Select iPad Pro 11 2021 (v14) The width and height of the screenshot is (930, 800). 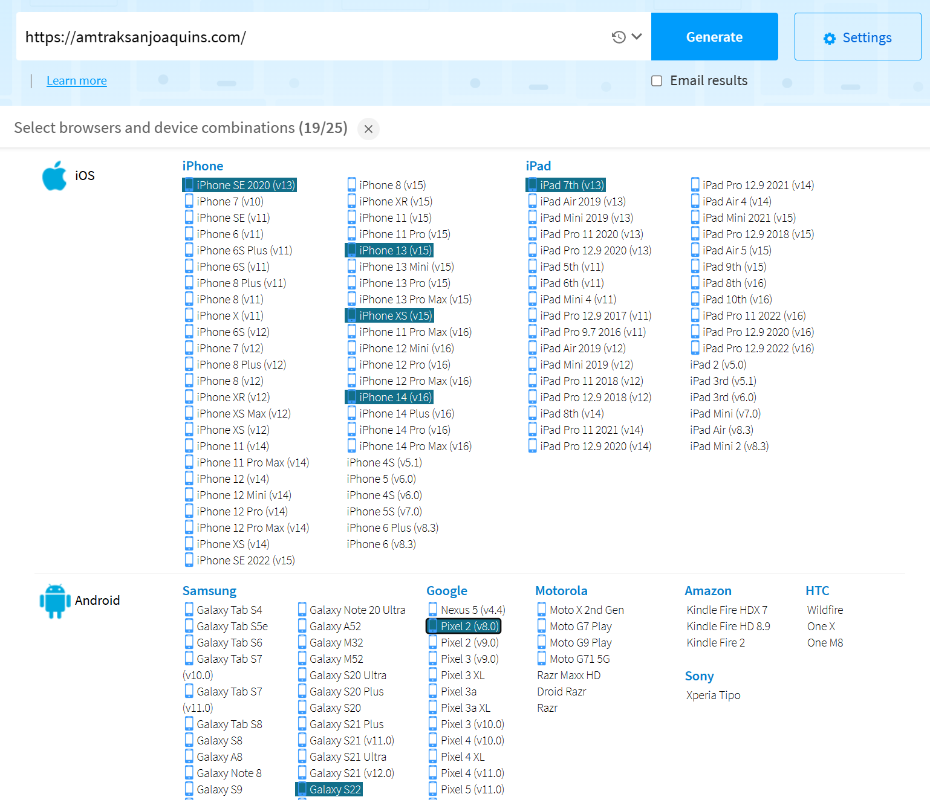click(x=585, y=430)
